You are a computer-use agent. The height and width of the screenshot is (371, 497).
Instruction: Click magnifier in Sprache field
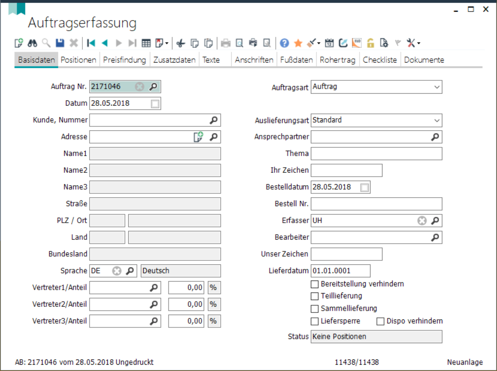(130, 271)
